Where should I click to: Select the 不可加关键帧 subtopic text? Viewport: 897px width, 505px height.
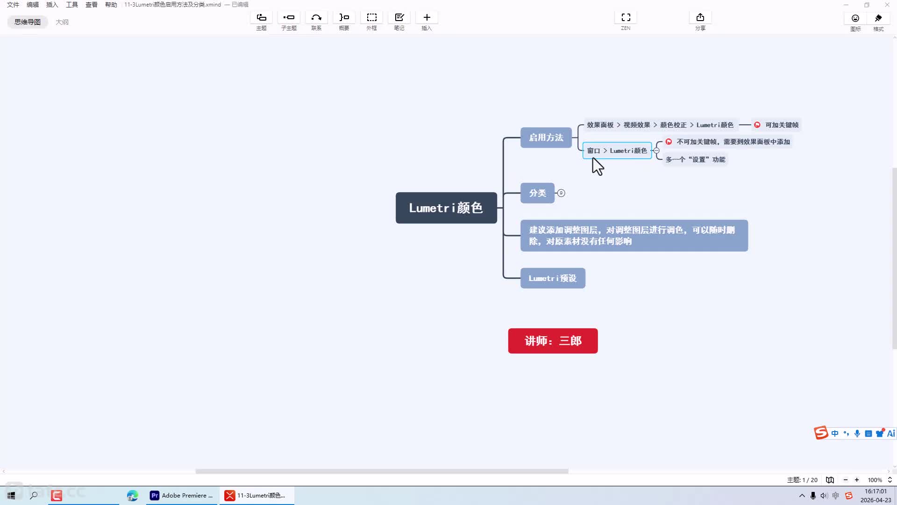(x=733, y=142)
